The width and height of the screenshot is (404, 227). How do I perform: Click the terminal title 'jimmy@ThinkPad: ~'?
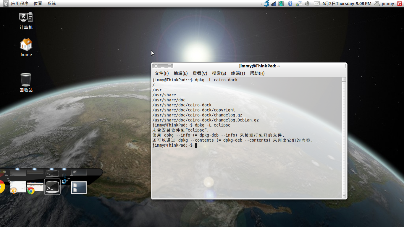(x=260, y=66)
